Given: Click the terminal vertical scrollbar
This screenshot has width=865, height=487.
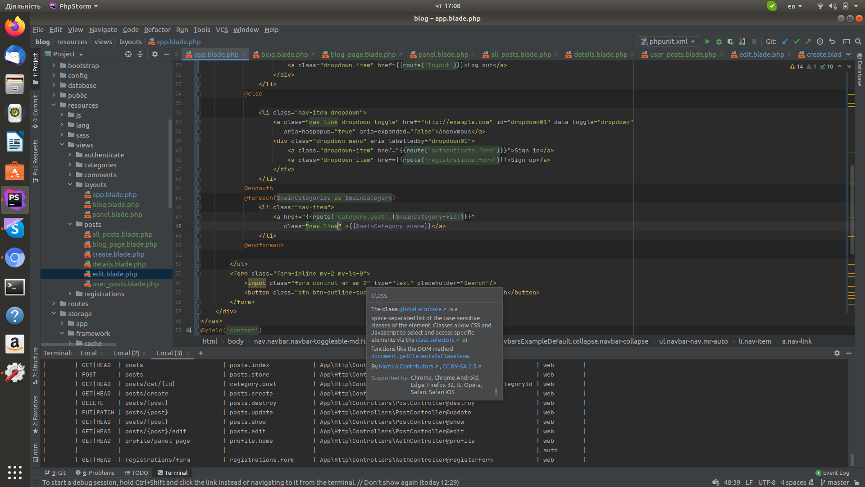Looking at the screenshot, I should tap(852, 459).
